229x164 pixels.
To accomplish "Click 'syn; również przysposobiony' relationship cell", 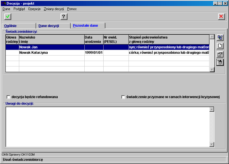I will coord(169,47).
